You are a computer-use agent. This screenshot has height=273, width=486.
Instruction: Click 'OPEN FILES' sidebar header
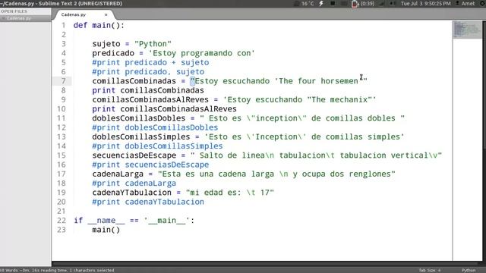[14, 11]
